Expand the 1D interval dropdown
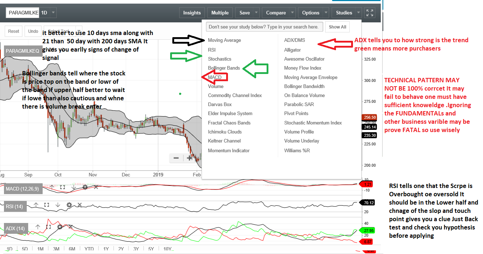 (x=53, y=13)
